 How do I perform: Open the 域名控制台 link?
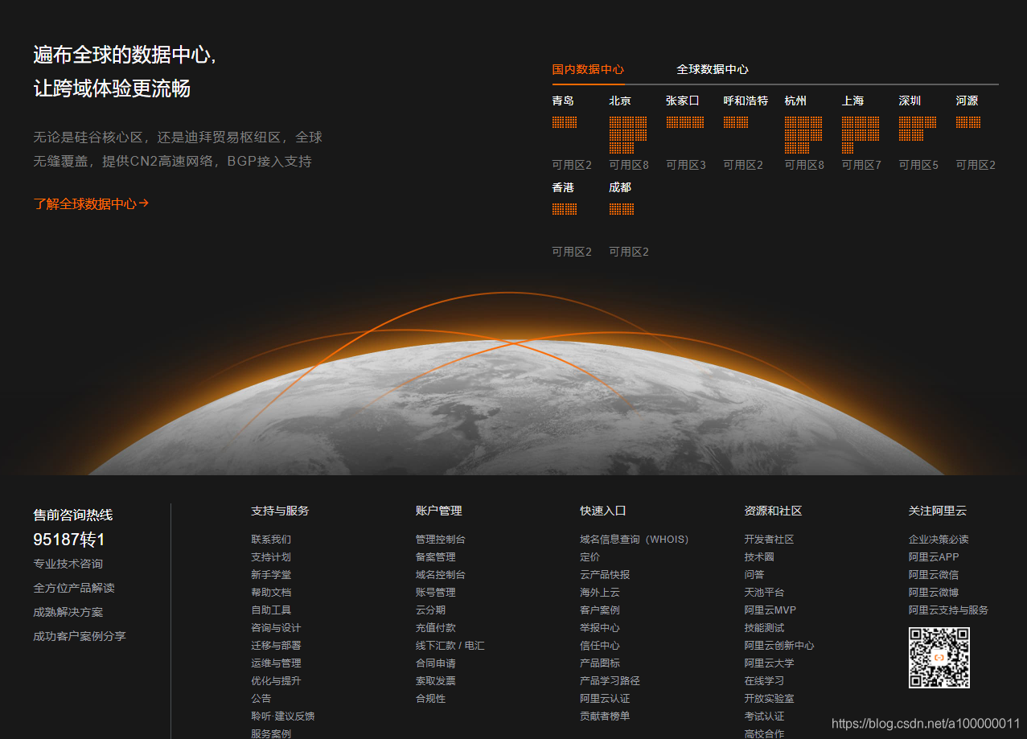(441, 575)
